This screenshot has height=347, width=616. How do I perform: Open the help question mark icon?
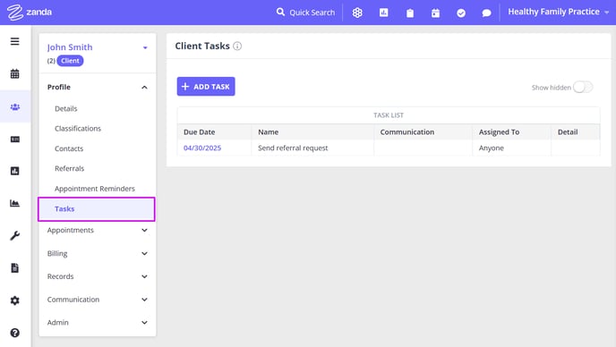coord(15,333)
